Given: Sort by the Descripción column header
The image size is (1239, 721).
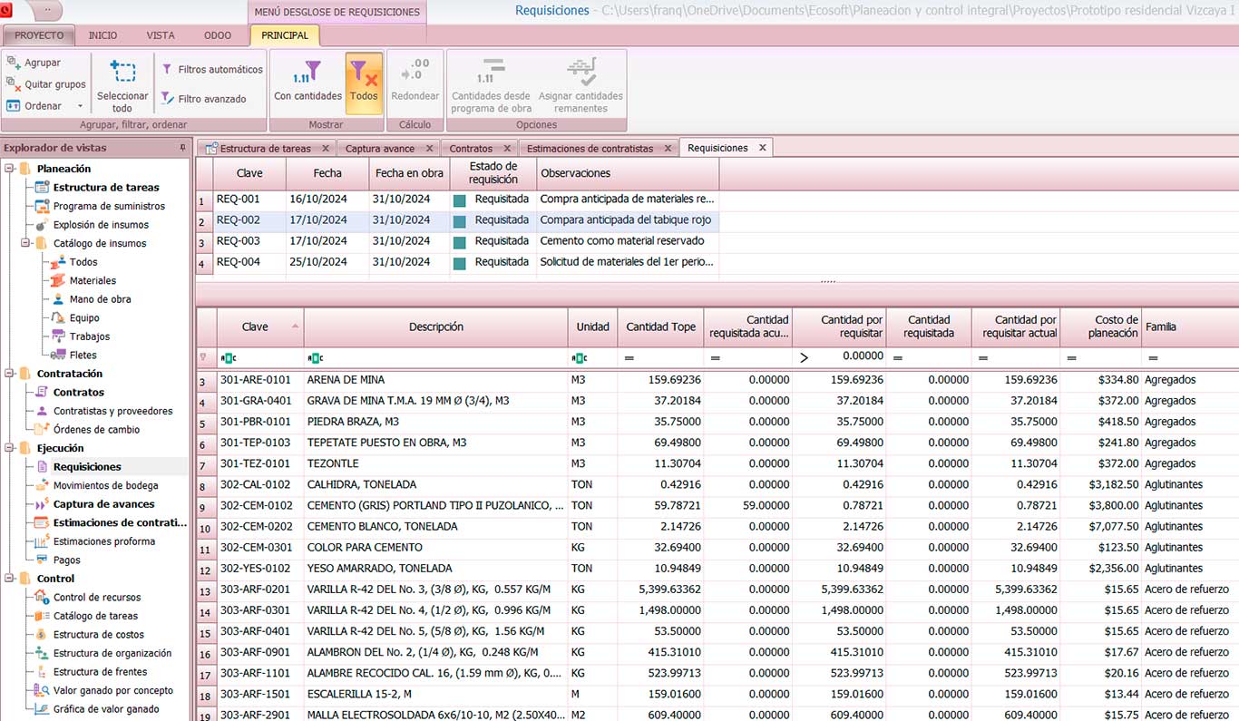Looking at the screenshot, I should (x=436, y=326).
